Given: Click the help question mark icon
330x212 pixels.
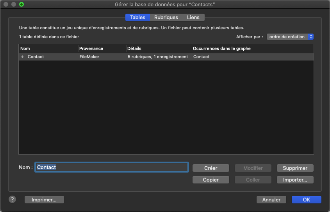Looking at the screenshot, I should pos(12,200).
